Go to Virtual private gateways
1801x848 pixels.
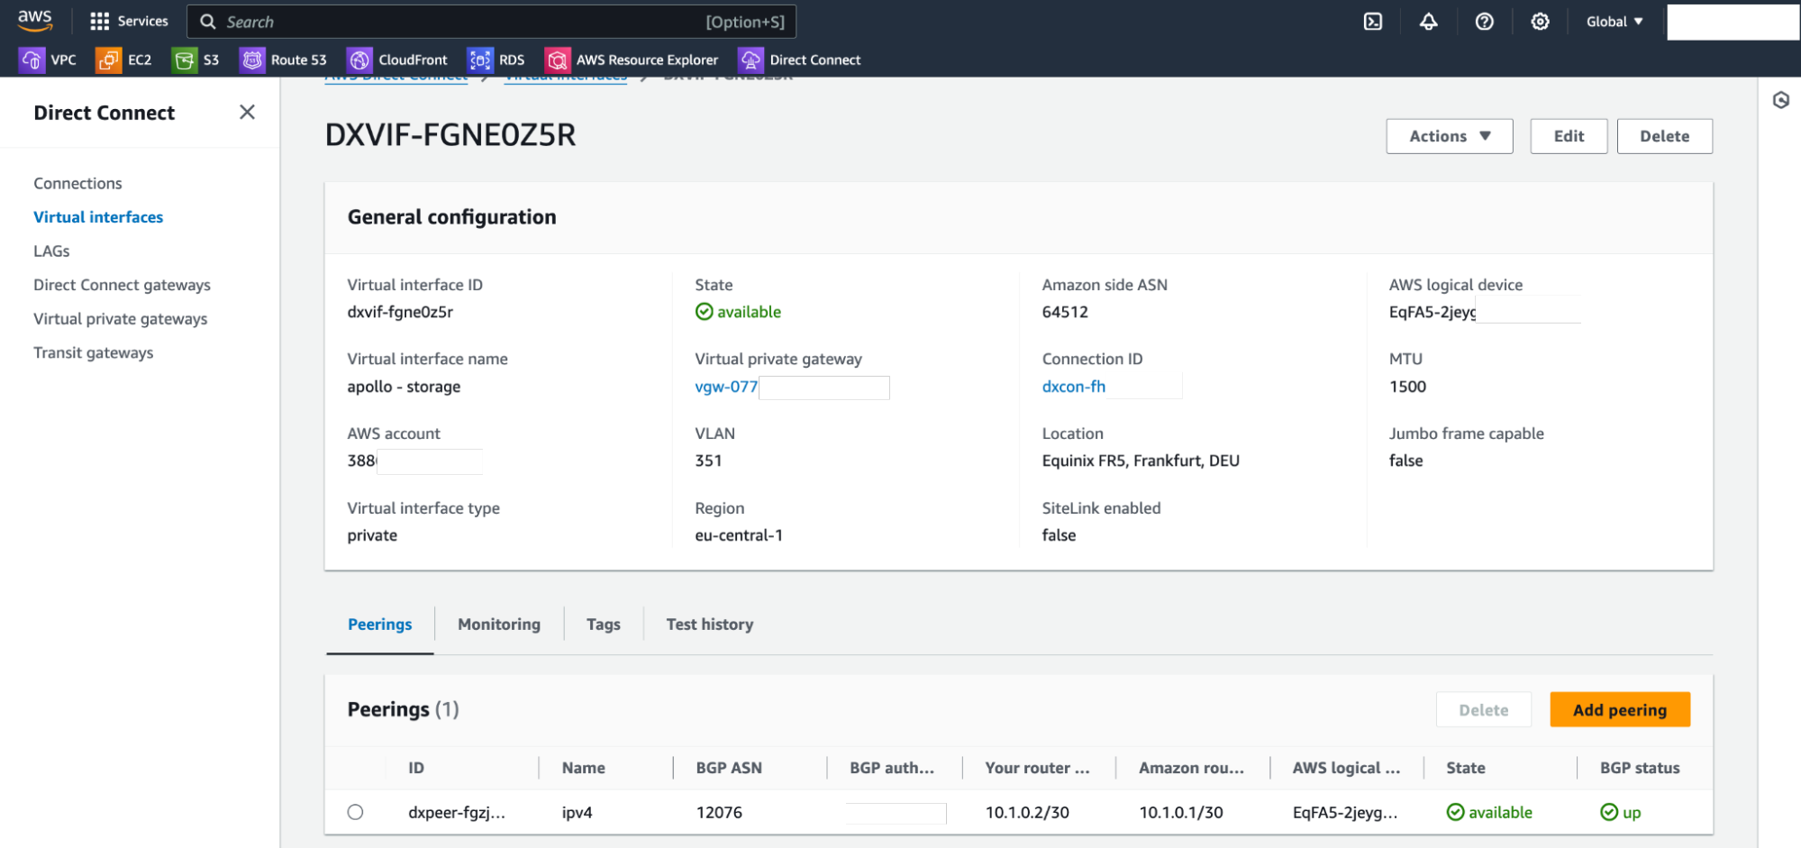point(120,319)
